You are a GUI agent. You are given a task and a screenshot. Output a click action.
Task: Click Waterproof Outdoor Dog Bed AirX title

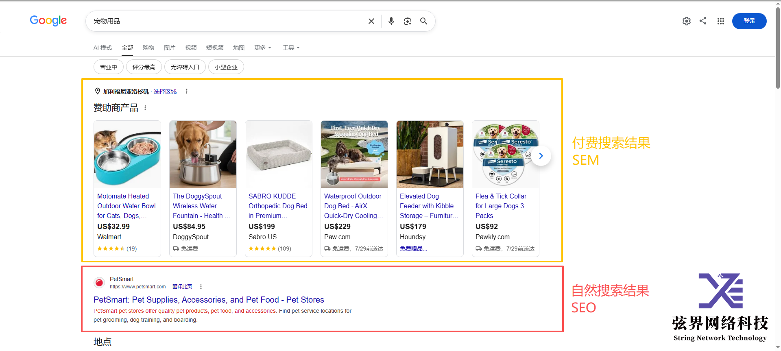(x=353, y=206)
